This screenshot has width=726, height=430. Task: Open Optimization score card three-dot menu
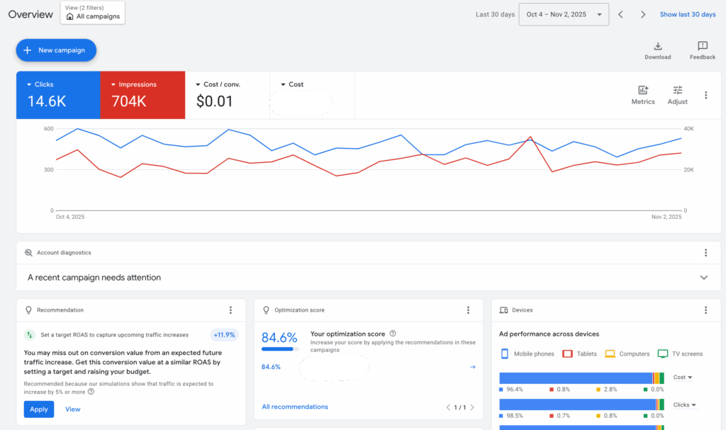click(x=468, y=310)
